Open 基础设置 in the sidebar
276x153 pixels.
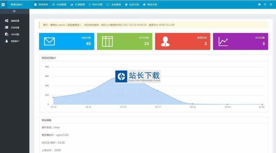coord(14,21)
